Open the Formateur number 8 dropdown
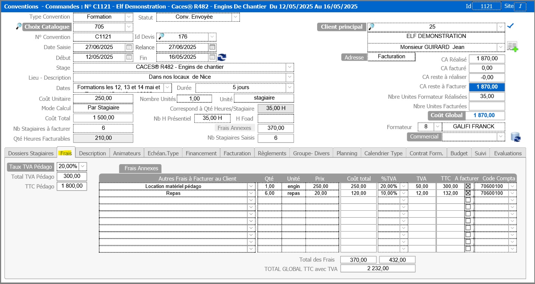Image resolution: width=535 pixels, height=284 pixels. pos(438,127)
